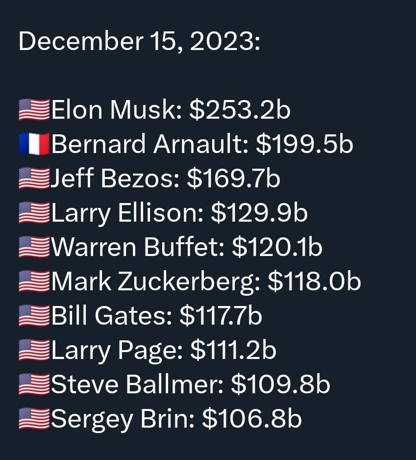Select the December 15, 2023 date heading
This screenshot has width=416, height=460.
[139, 42]
